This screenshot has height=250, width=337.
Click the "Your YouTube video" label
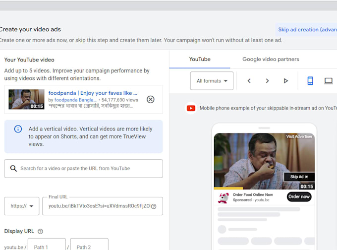point(29,60)
